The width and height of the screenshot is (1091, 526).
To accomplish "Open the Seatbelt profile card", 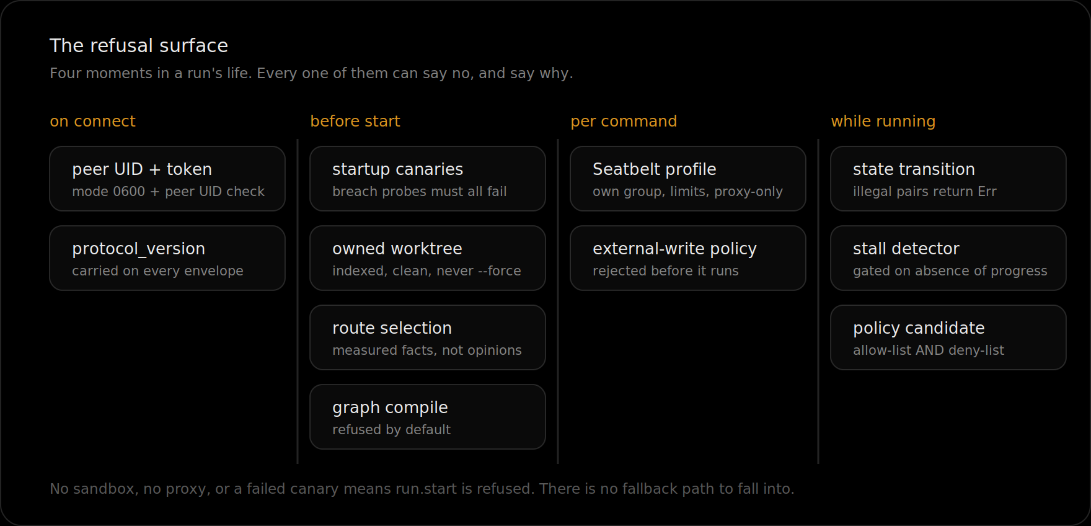I will click(x=688, y=179).
